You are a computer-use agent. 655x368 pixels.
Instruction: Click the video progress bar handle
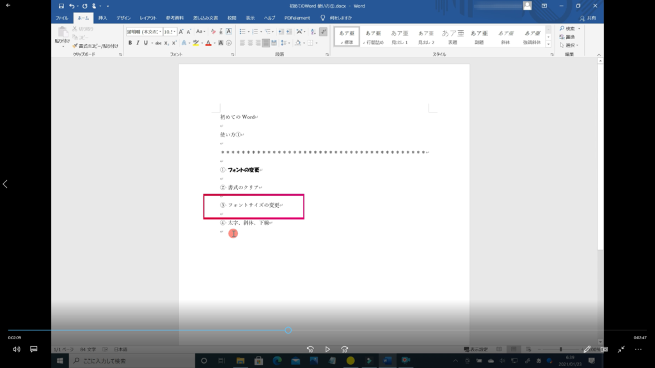288,330
